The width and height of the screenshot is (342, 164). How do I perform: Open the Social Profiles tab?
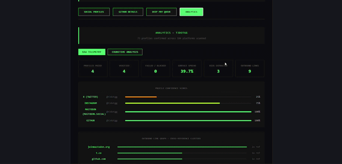[x=94, y=12]
